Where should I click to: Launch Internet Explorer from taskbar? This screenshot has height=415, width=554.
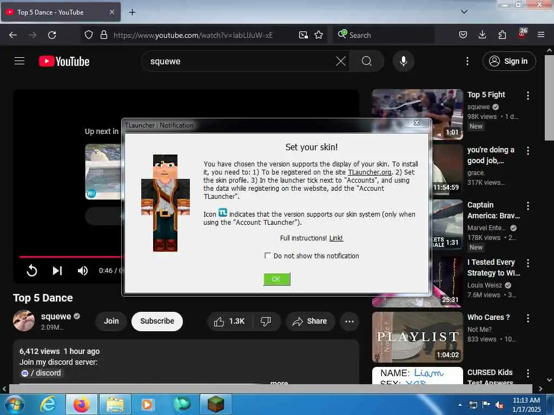(x=48, y=404)
